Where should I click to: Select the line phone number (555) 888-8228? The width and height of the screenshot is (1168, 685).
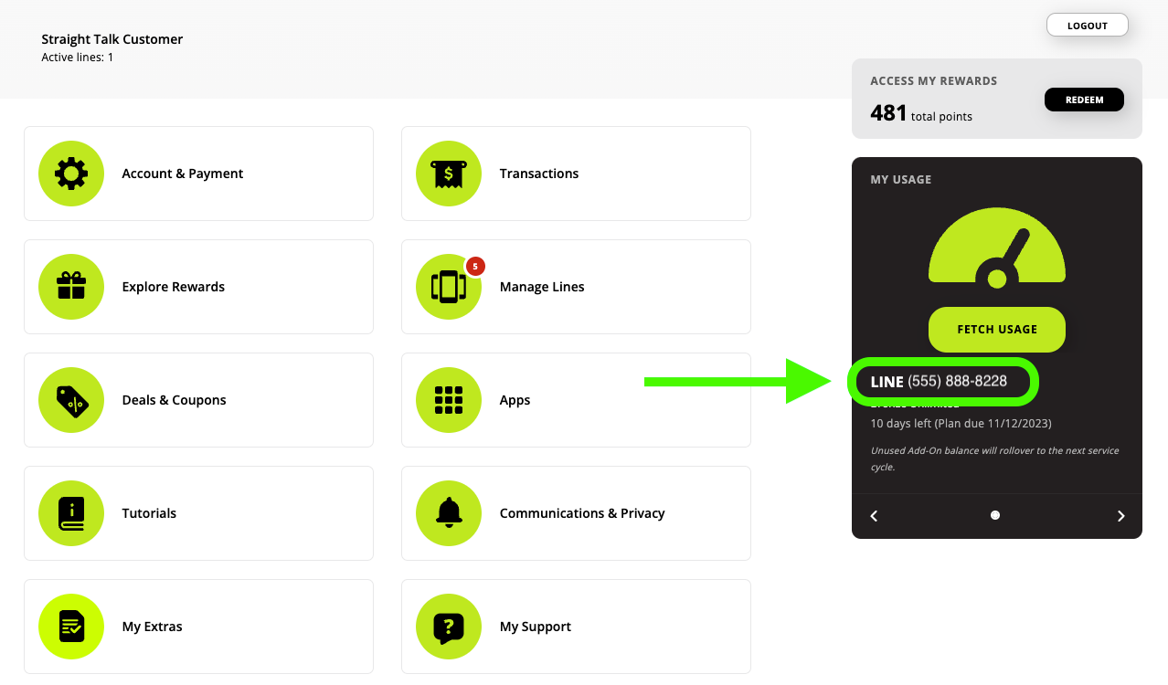957,382
